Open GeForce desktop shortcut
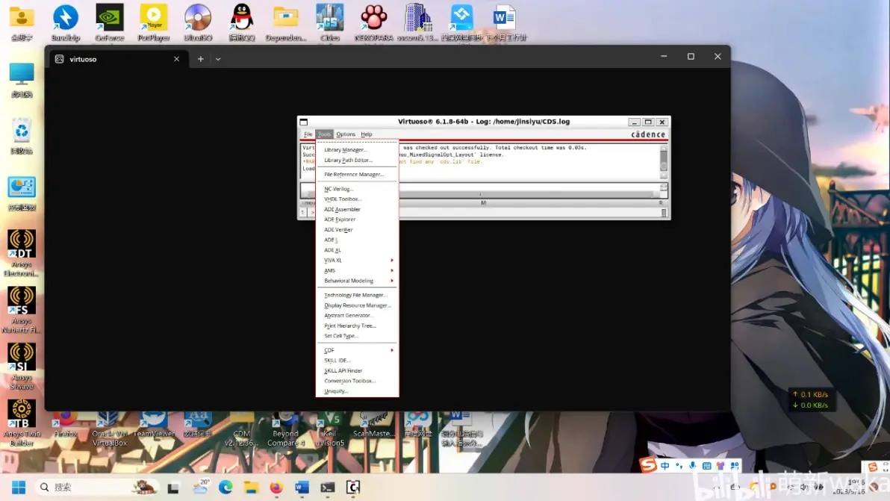Viewport: 890px width, 501px height. coord(110,22)
